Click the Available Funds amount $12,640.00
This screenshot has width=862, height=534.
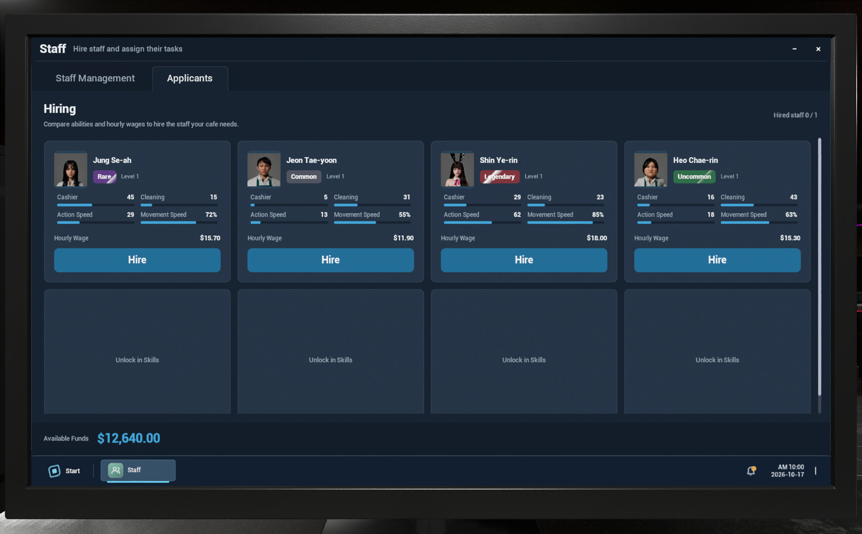(129, 438)
